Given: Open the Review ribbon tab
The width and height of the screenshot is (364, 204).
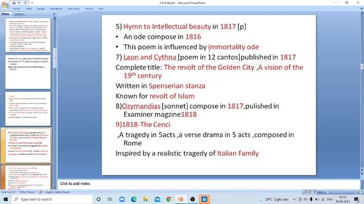Looking at the screenshot, I should (x=89, y=9).
